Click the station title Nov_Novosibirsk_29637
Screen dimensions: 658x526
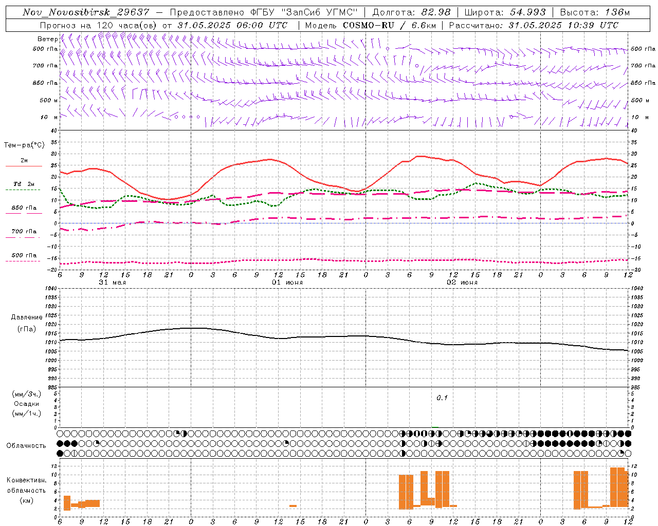86,12
